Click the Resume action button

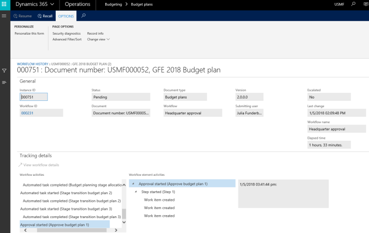[x=22, y=16]
